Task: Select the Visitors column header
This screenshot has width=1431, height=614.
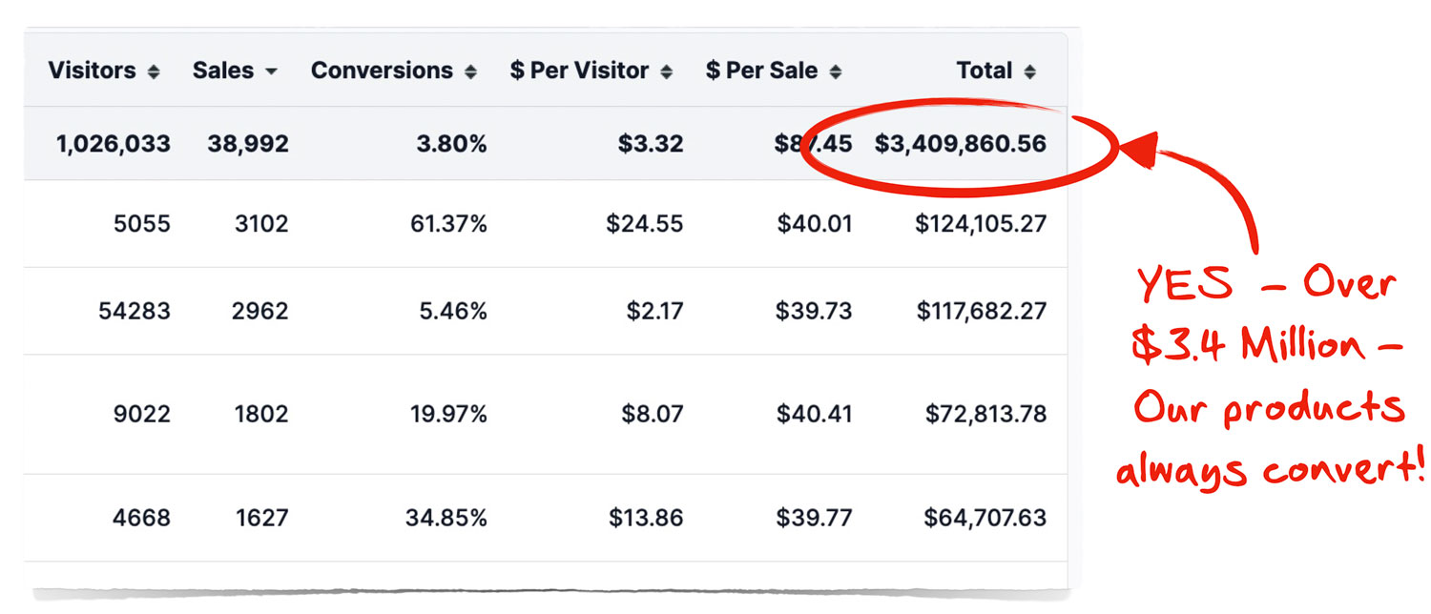Action: tap(94, 71)
